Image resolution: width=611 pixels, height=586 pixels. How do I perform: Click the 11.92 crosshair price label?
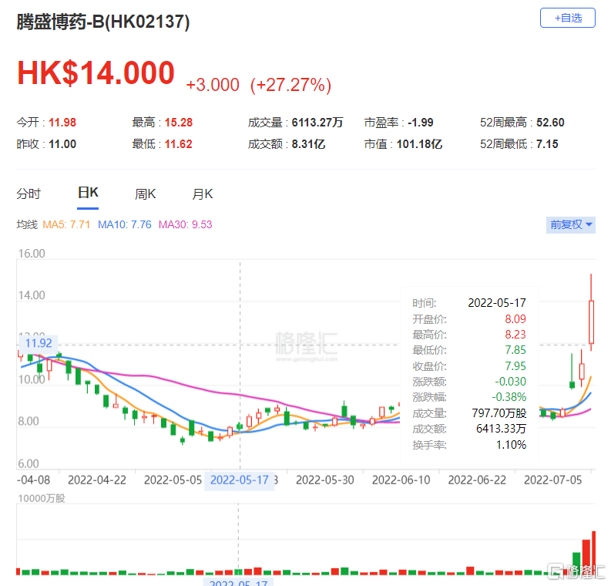click(x=39, y=343)
